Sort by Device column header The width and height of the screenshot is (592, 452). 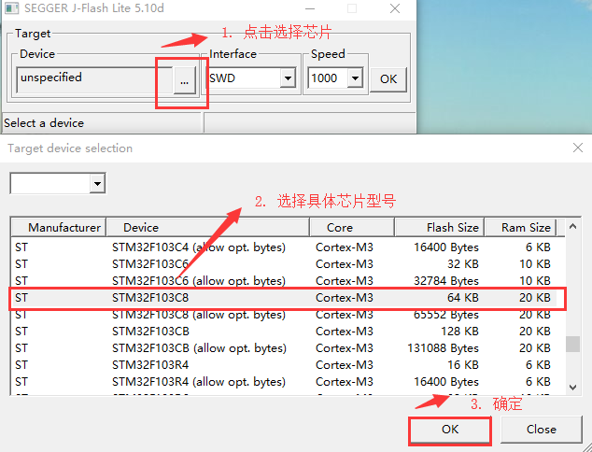coord(208,227)
